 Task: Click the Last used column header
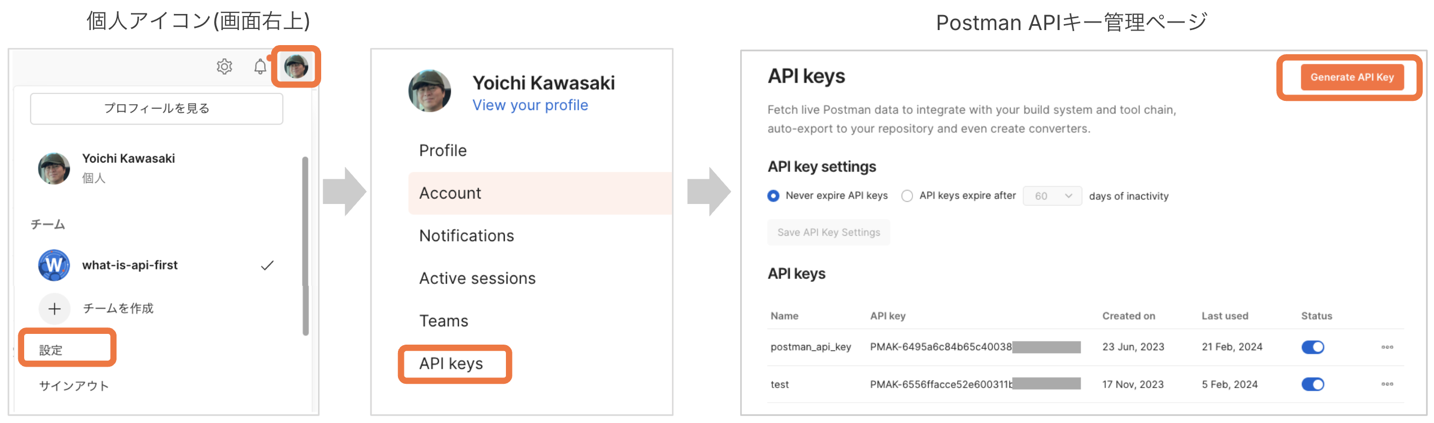pyautogui.click(x=1225, y=316)
